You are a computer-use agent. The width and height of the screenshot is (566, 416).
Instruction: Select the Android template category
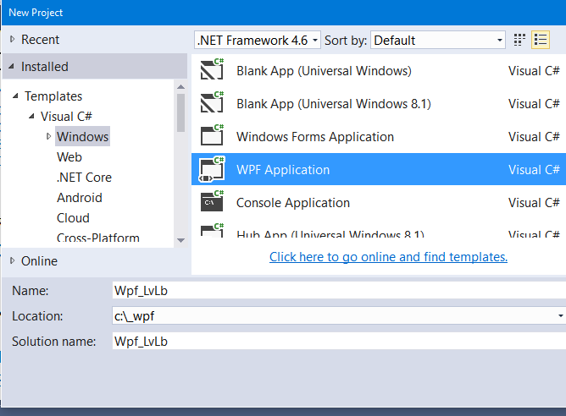coord(80,197)
